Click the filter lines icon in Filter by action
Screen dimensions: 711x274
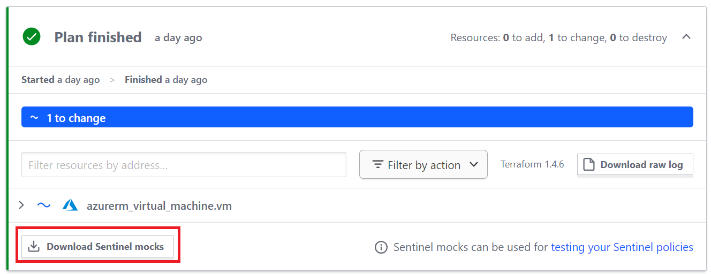pos(377,165)
